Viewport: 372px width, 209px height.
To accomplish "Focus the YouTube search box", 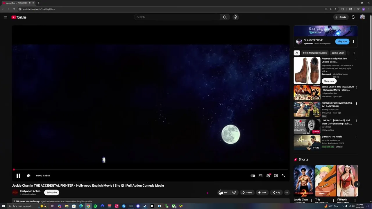I will [x=177, y=17].
